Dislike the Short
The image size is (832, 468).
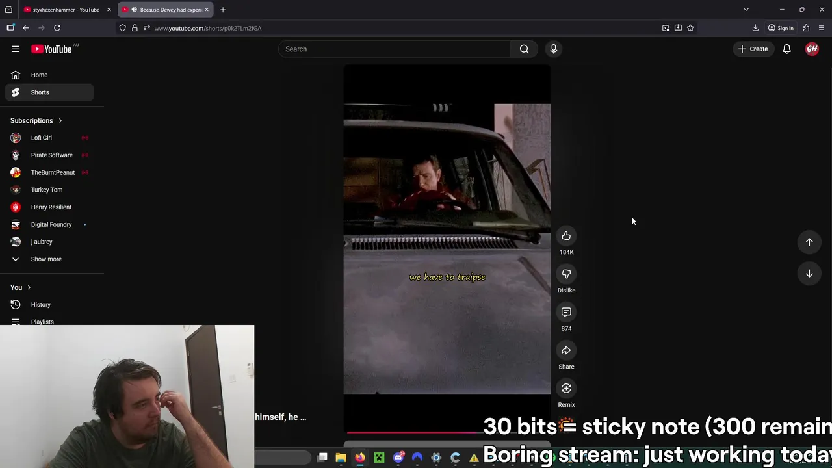[x=566, y=274]
